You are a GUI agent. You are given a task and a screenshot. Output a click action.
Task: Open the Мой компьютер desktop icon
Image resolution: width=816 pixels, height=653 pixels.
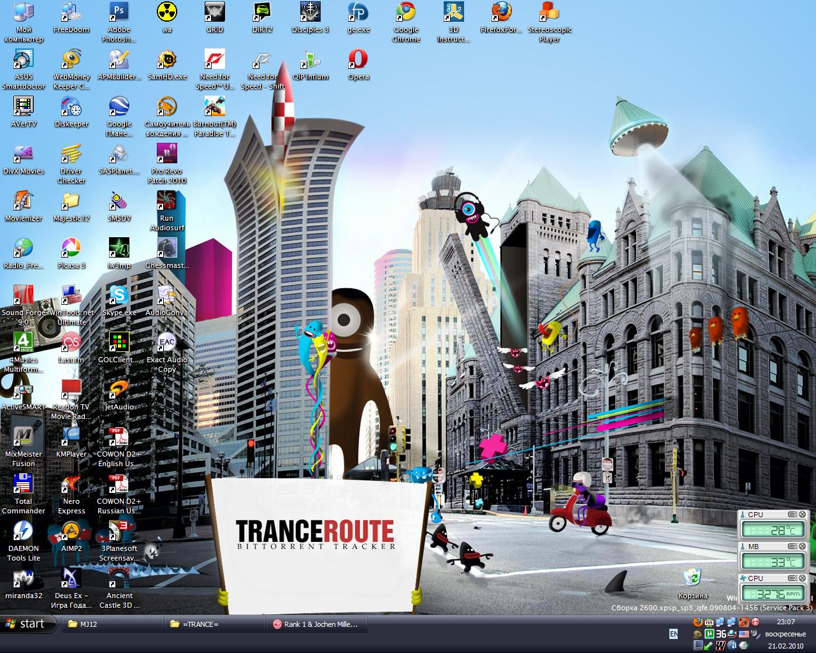pyautogui.click(x=24, y=22)
